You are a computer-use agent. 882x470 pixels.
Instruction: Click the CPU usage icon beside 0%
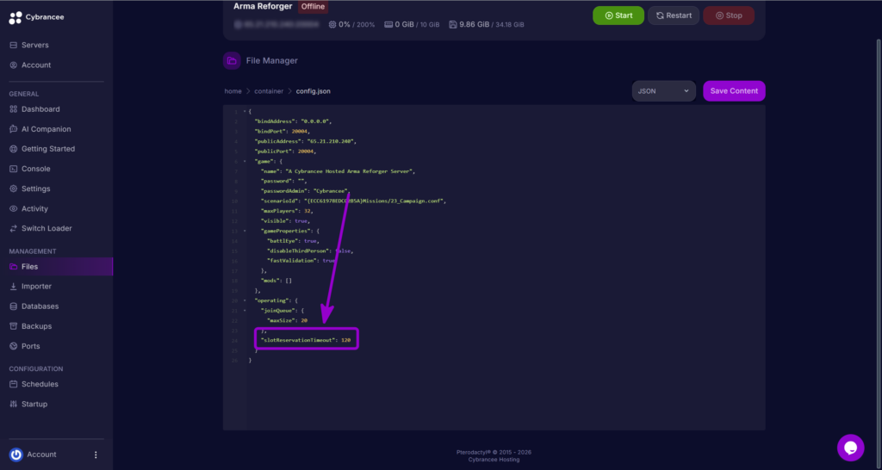332,25
